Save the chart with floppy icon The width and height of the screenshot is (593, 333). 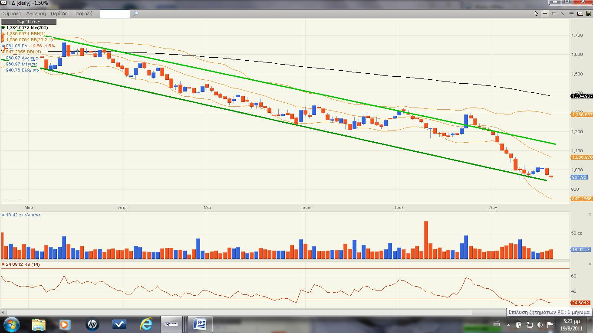tap(589, 13)
